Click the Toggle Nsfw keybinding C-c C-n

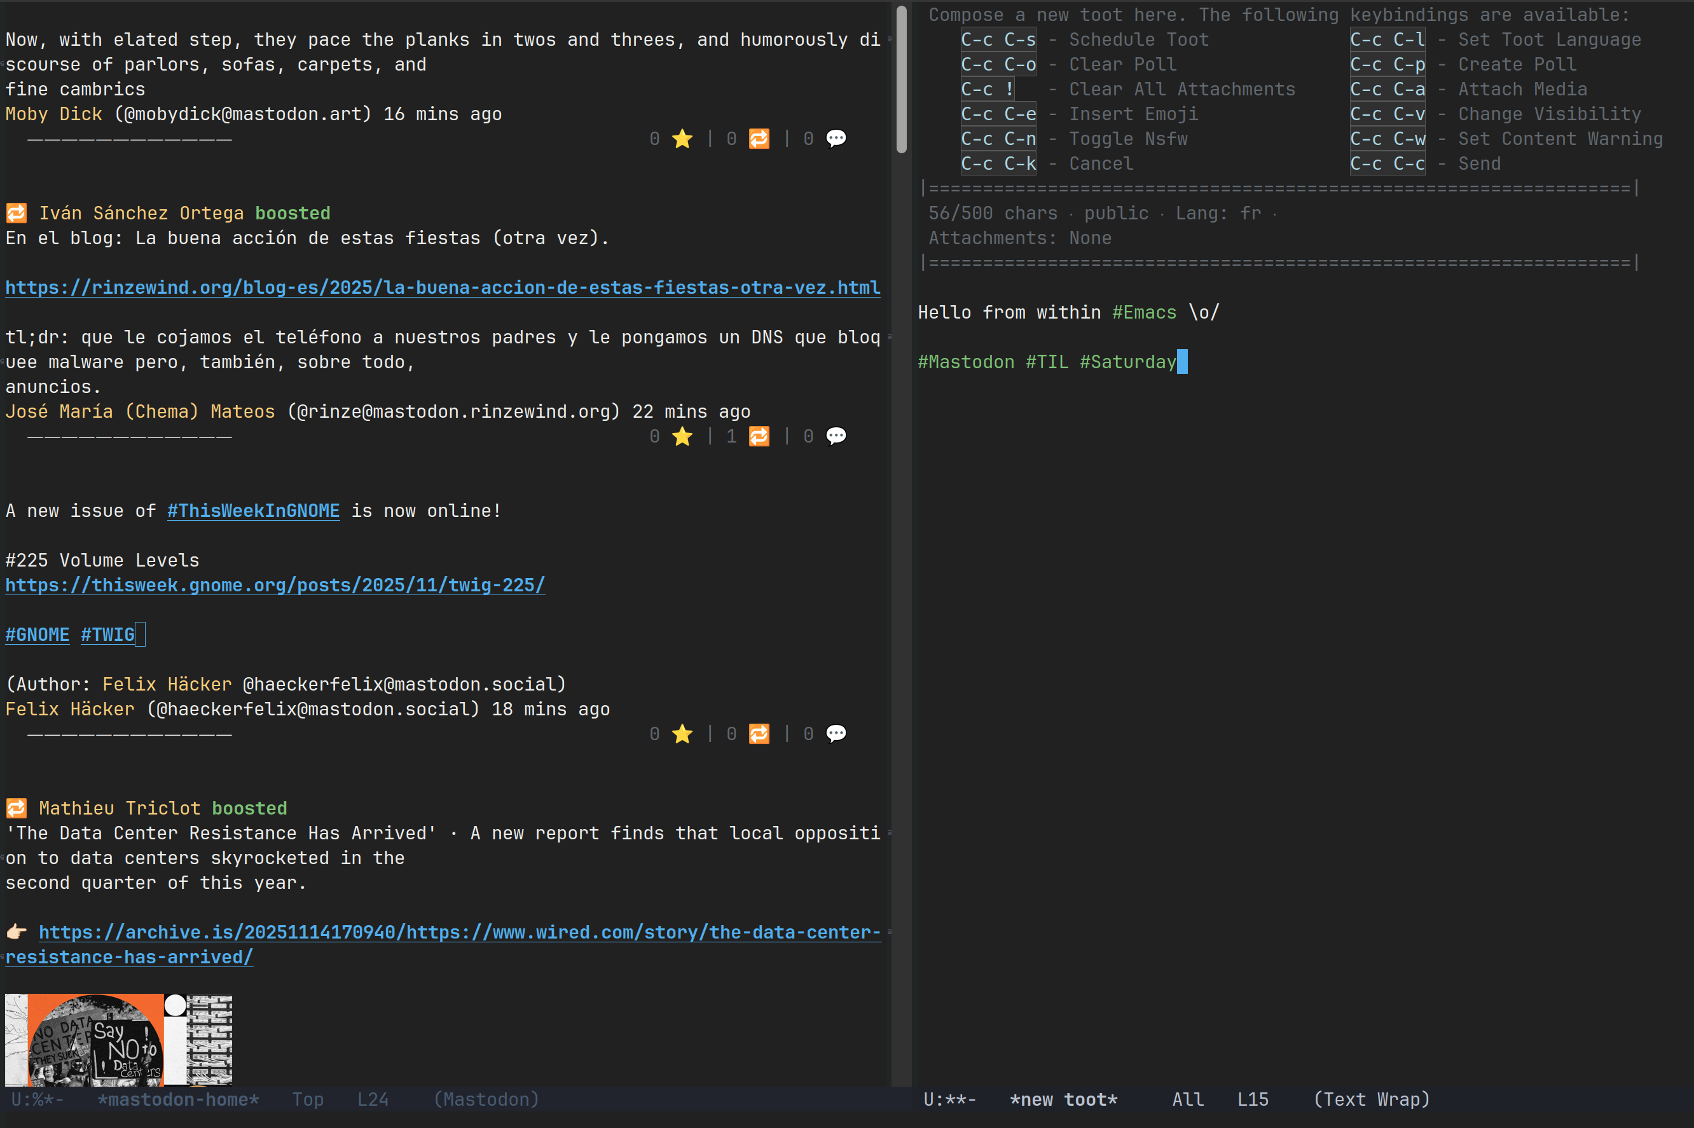click(998, 139)
